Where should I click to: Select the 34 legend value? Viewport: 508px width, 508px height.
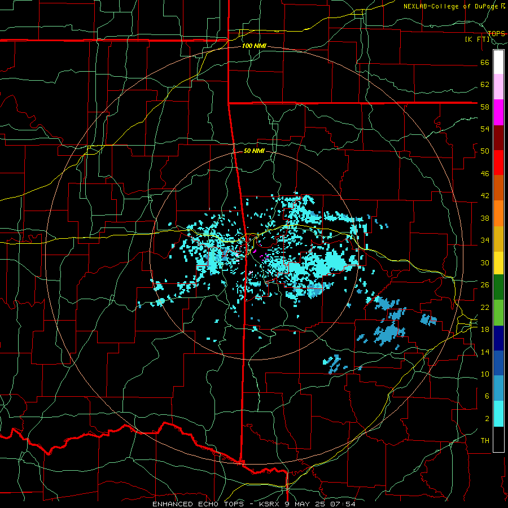485,240
